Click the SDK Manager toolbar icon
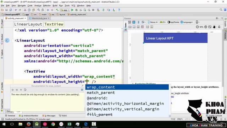The height and width of the screenshot is (128, 227). pyautogui.click(x=114, y=10)
